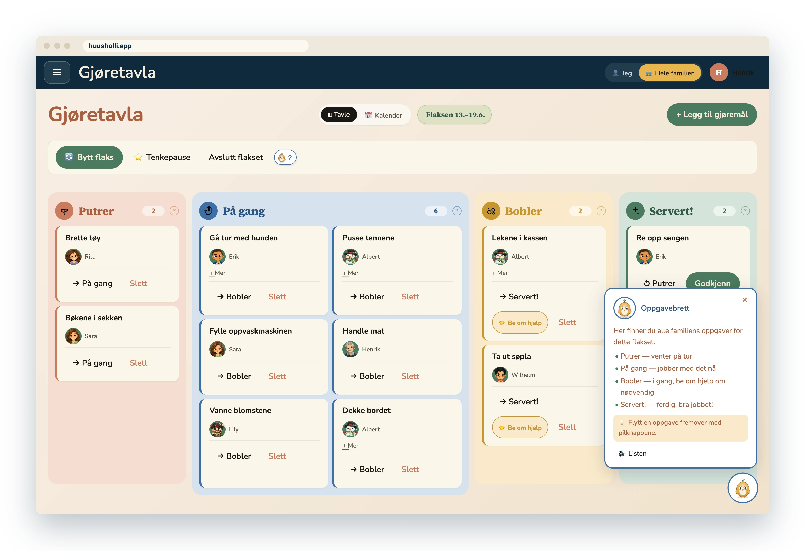Expand + Mer on Lekene i kassen

500,273
